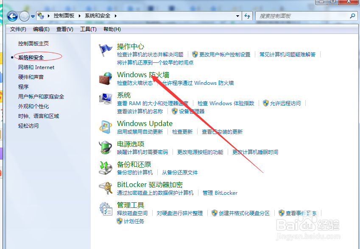Screen dimensions: 360x249
Task: Click 释放磁盘空间 link
Action: click(132, 213)
